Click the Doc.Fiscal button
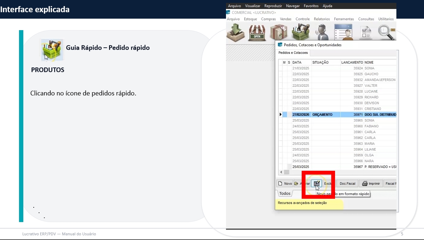The image size is (424, 240). [x=347, y=184]
